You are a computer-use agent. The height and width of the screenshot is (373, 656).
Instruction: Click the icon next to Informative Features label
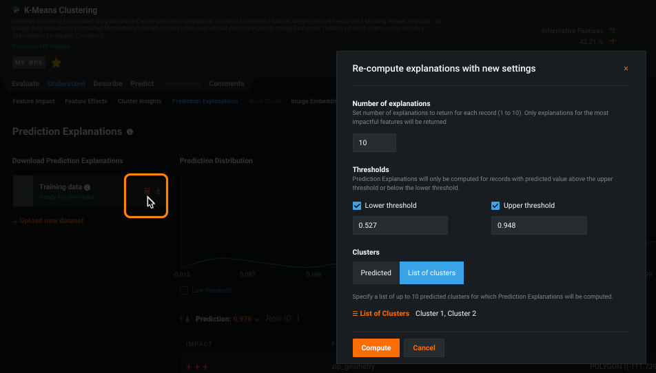612,30
